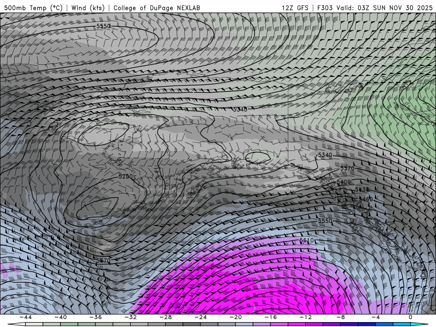Click the -24 color scale label

[x=201, y=317]
